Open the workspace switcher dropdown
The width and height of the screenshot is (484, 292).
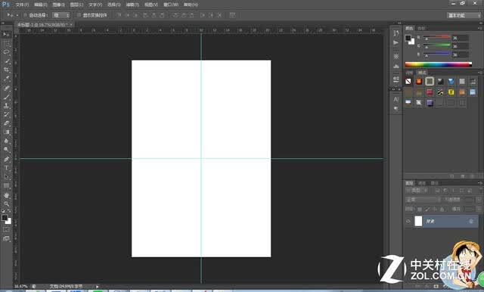[464, 15]
